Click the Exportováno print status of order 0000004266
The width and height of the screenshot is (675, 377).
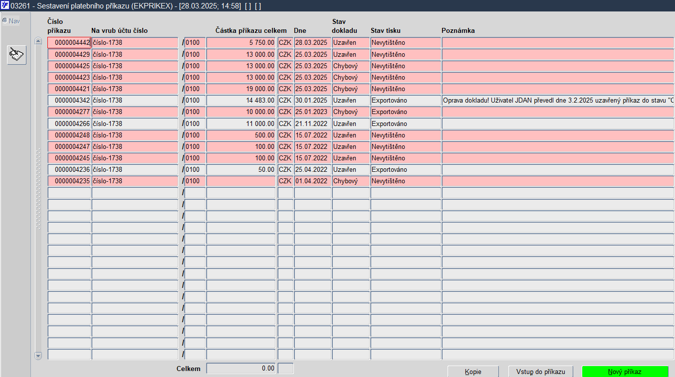(x=406, y=124)
